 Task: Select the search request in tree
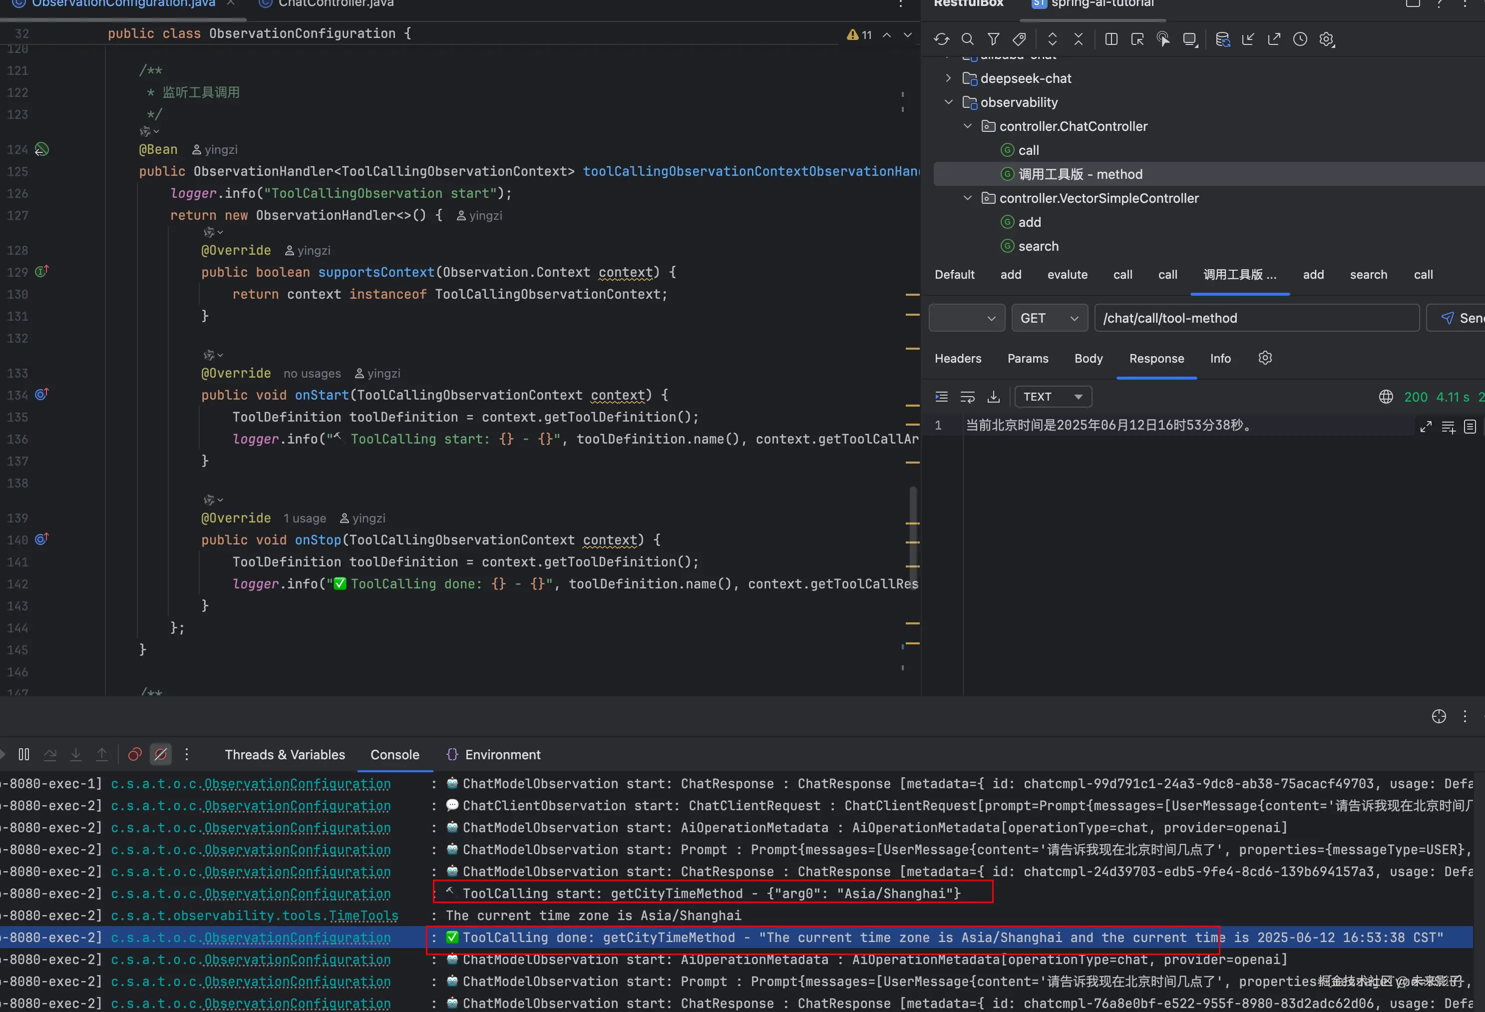(1038, 246)
